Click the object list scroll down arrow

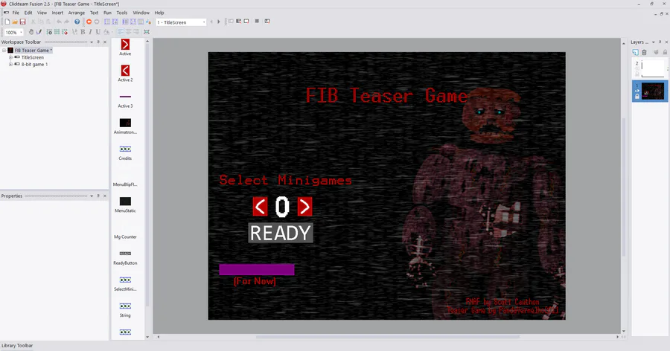tap(147, 337)
